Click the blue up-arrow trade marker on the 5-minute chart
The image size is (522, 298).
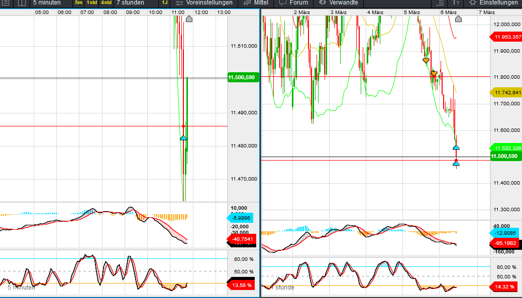183,137
